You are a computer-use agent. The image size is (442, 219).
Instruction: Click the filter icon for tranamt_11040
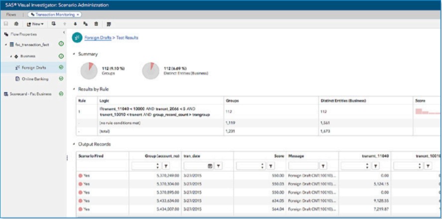click(x=375, y=166)
